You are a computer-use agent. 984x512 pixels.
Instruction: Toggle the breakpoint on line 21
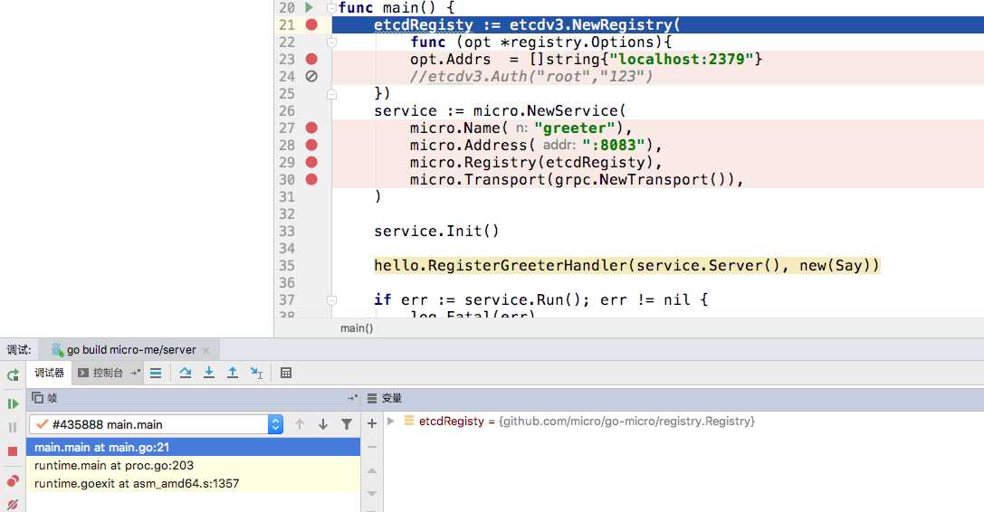(x=311, y=24)
